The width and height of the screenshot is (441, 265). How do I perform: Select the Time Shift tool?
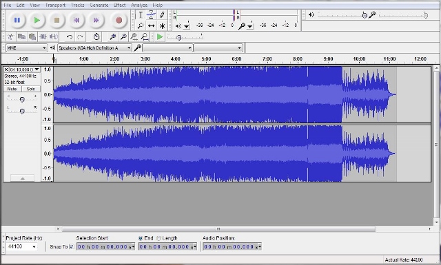point(152,26)
